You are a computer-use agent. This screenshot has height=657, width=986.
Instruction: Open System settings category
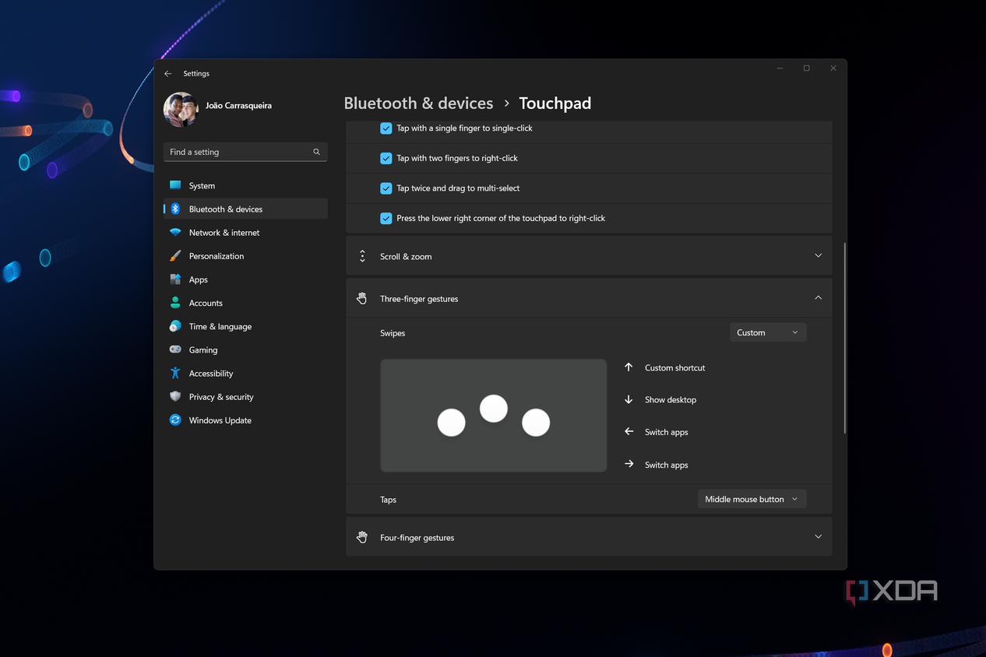pos(245,185)
